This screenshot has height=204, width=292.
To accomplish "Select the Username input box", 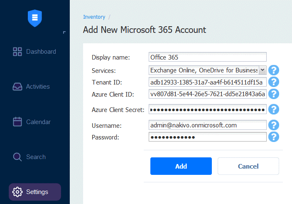I will (x=207, y=125).
